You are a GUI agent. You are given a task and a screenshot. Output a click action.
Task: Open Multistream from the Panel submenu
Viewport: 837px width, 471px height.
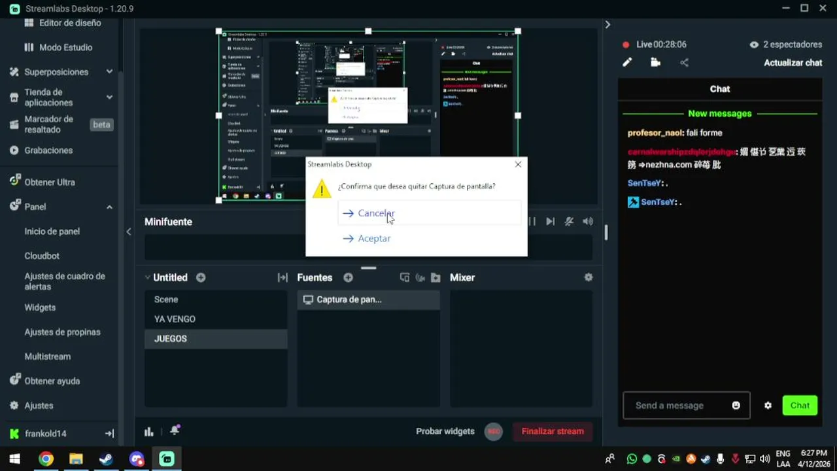pyautogui.click(x=47, y=357)
